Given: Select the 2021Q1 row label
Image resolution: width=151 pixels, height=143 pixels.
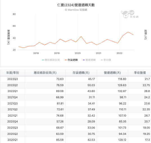Looking at the screenshot, I should [13, 116].
